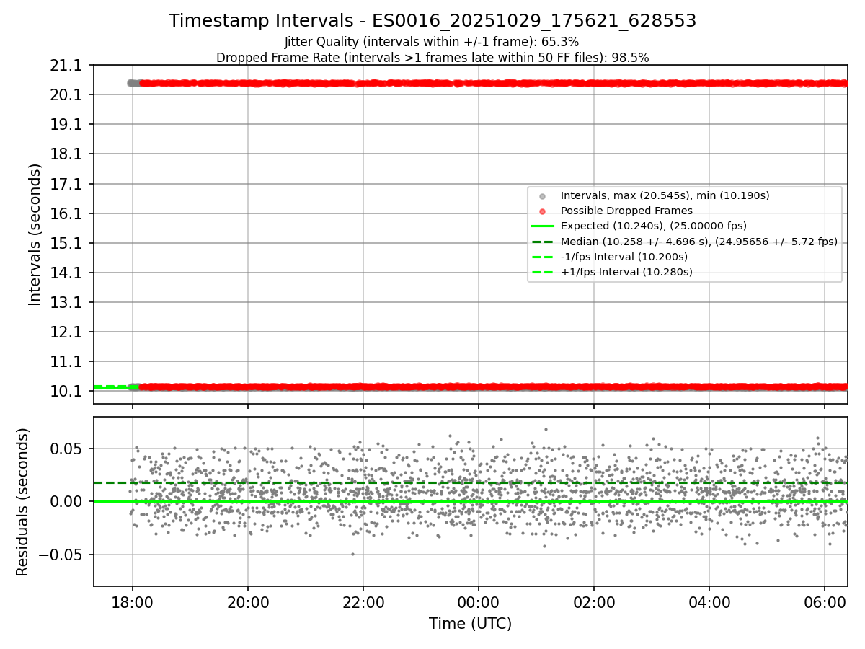The image size is (865, 649).
Task: Click the dashed dark-green median line in the residuals plot
Action: click(470, 482)
